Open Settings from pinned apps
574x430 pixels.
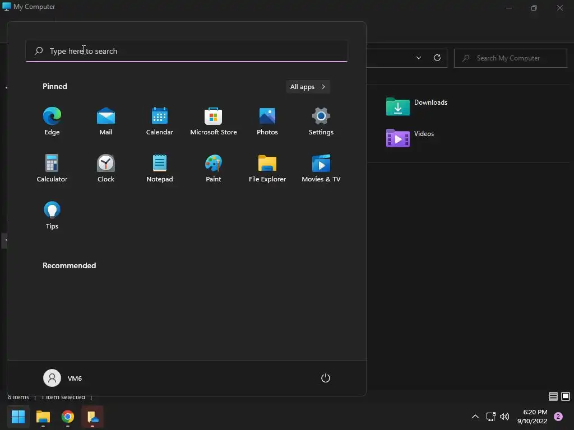321,121
